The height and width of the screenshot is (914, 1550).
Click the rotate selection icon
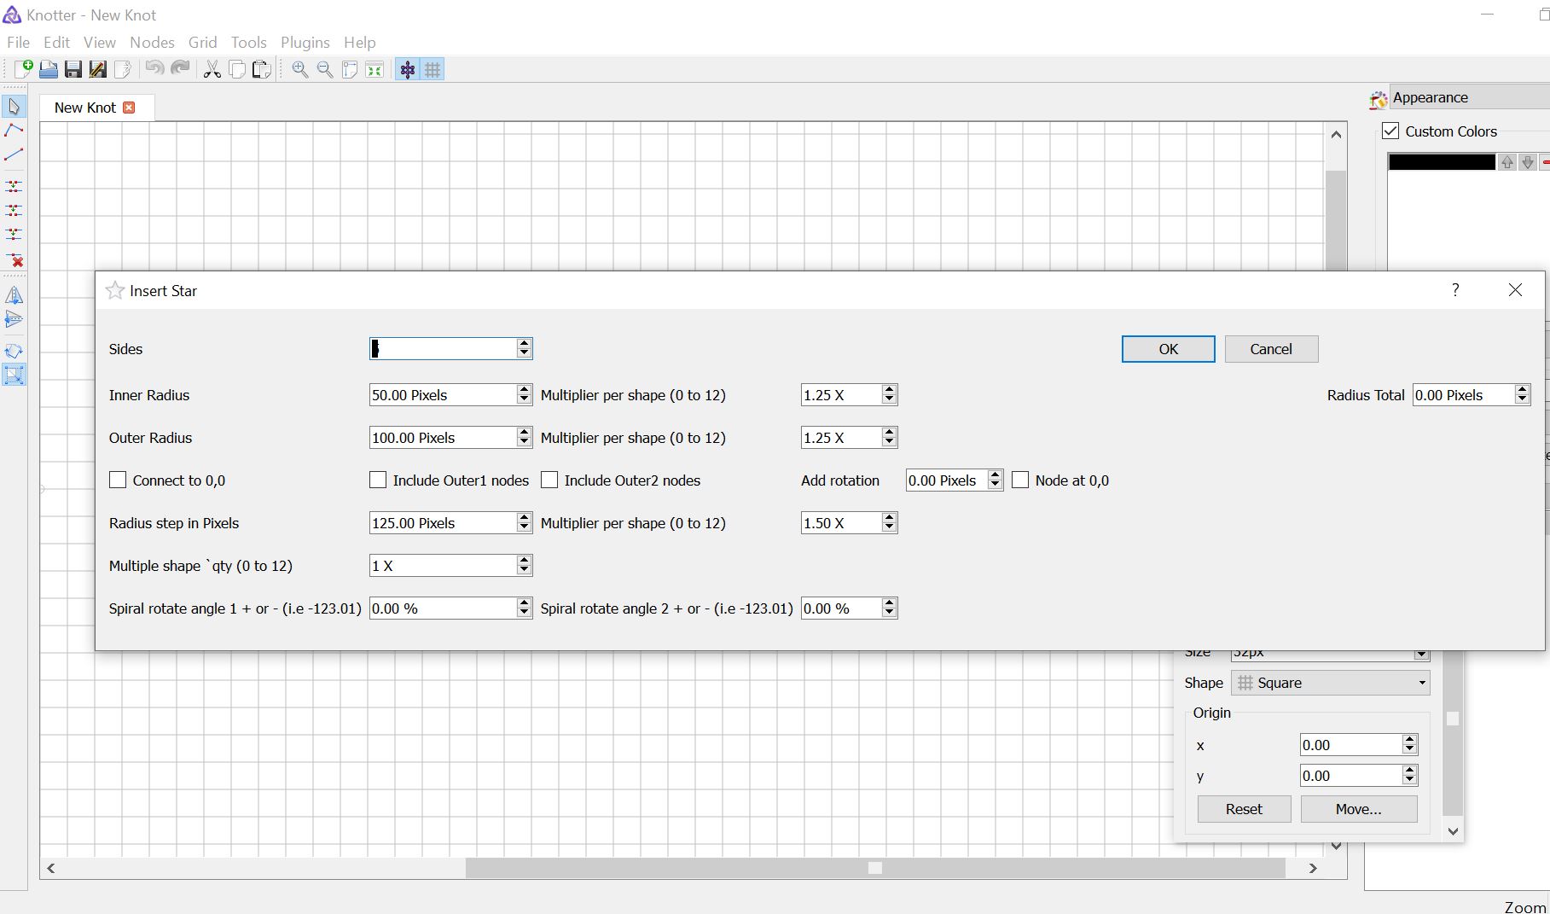14,351
